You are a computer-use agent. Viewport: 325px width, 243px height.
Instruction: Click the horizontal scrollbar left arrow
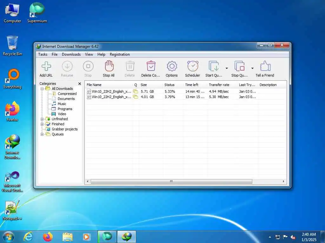(88, 181)
